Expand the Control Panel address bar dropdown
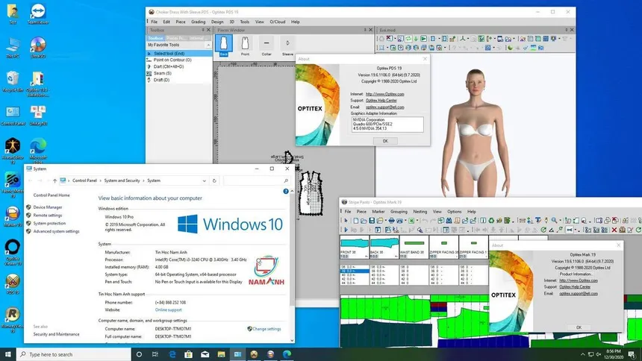 [x=204, y=180]
